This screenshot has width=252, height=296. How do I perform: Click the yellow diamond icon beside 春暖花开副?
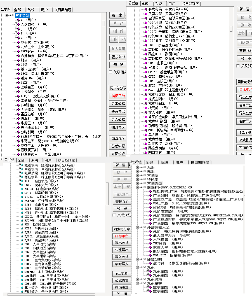[18, 150]
